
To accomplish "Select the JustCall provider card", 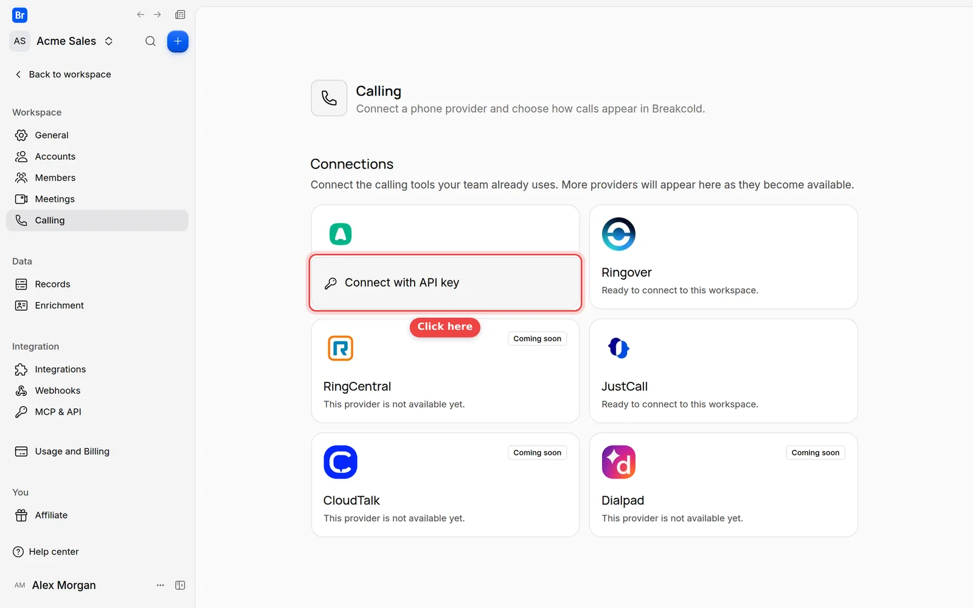I will point(723,371).
